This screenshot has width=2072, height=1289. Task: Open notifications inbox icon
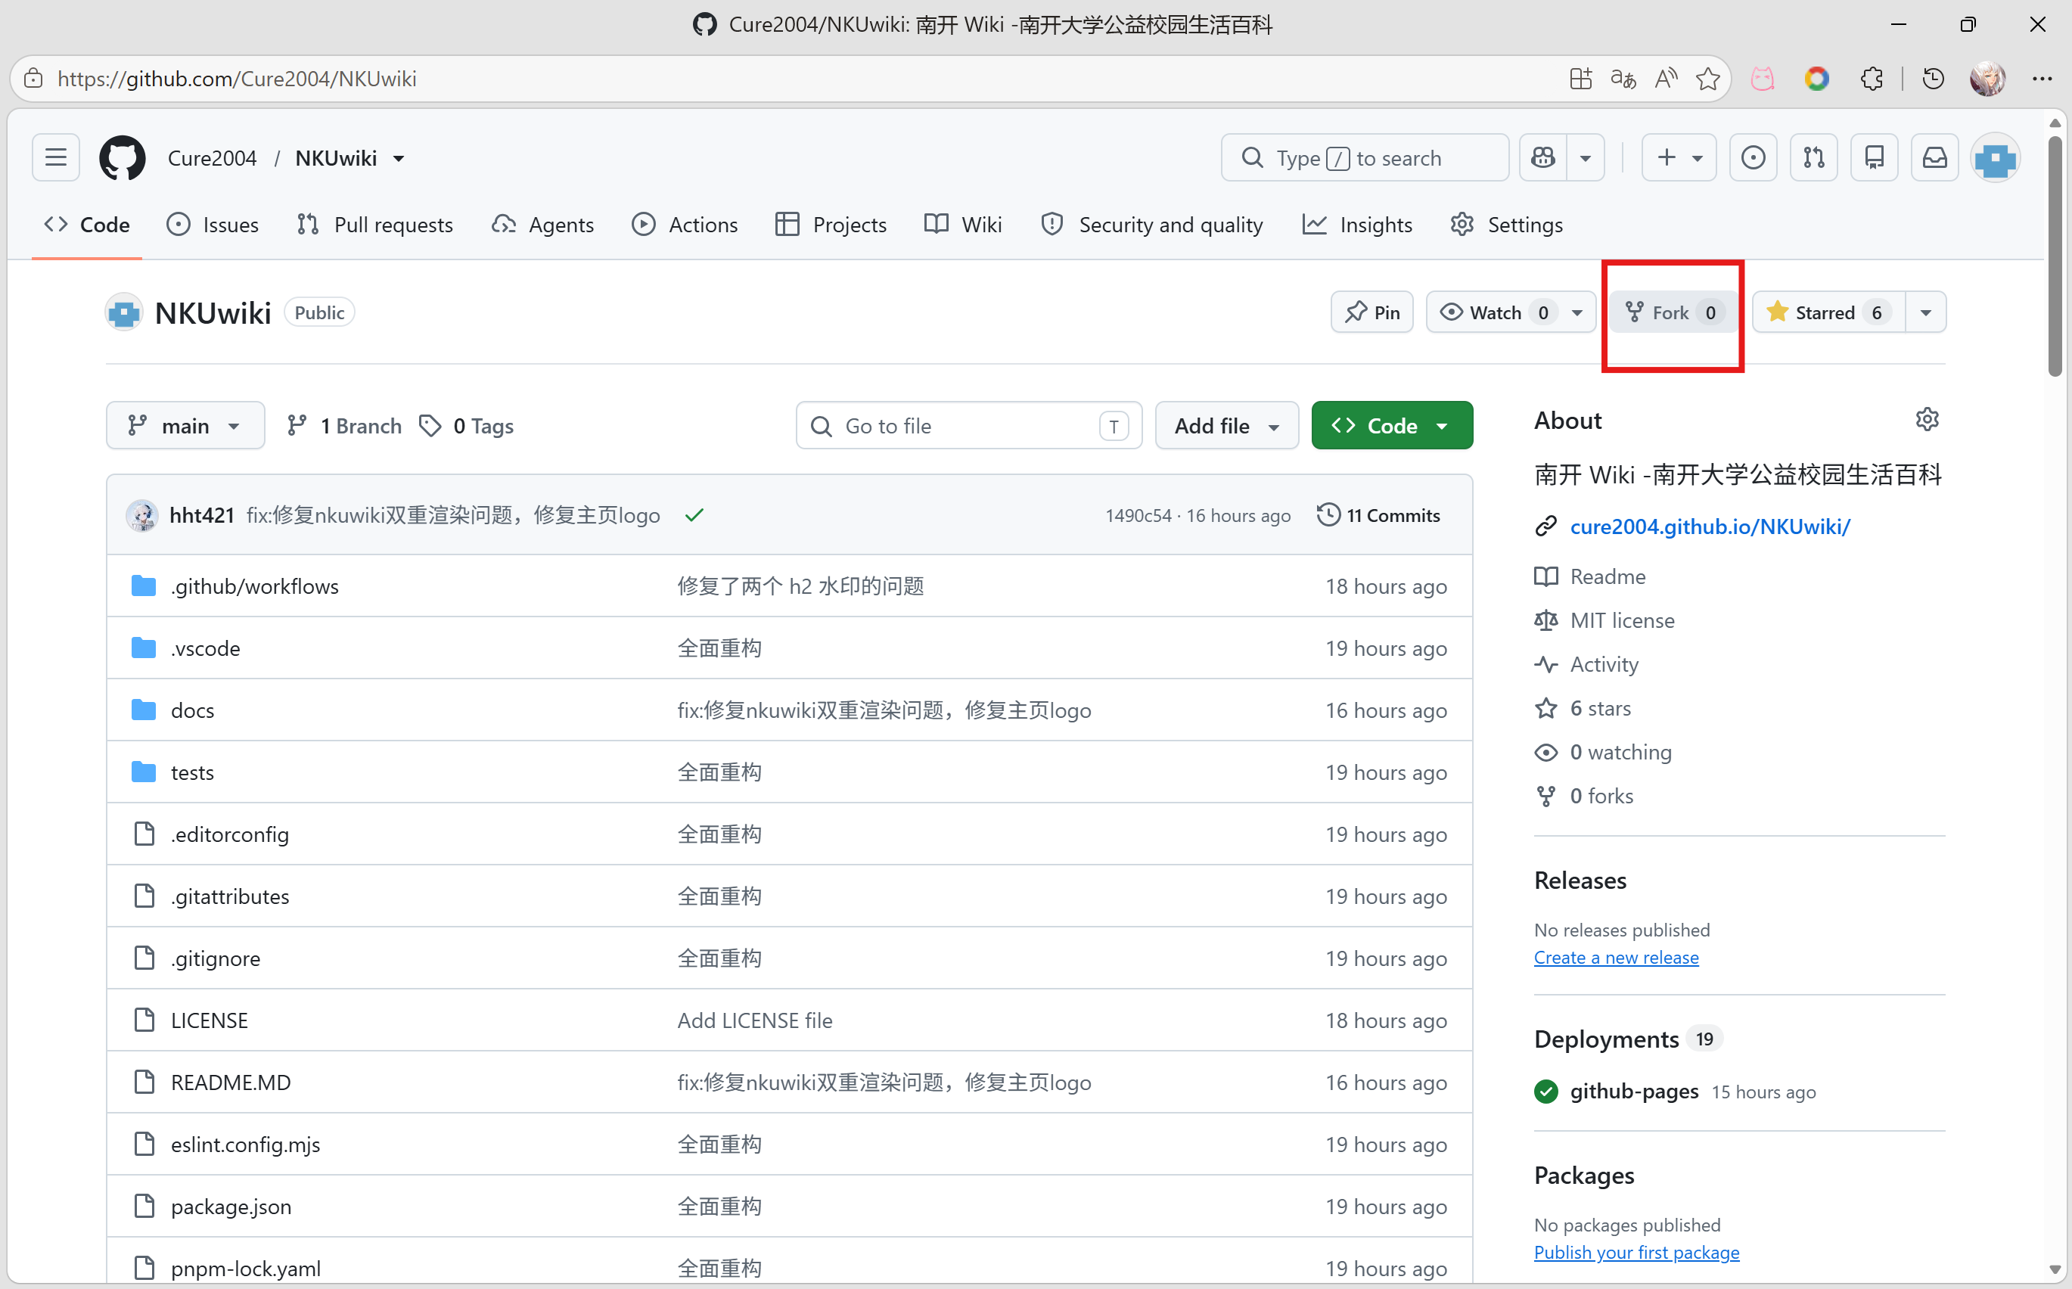click(1935, 157)
